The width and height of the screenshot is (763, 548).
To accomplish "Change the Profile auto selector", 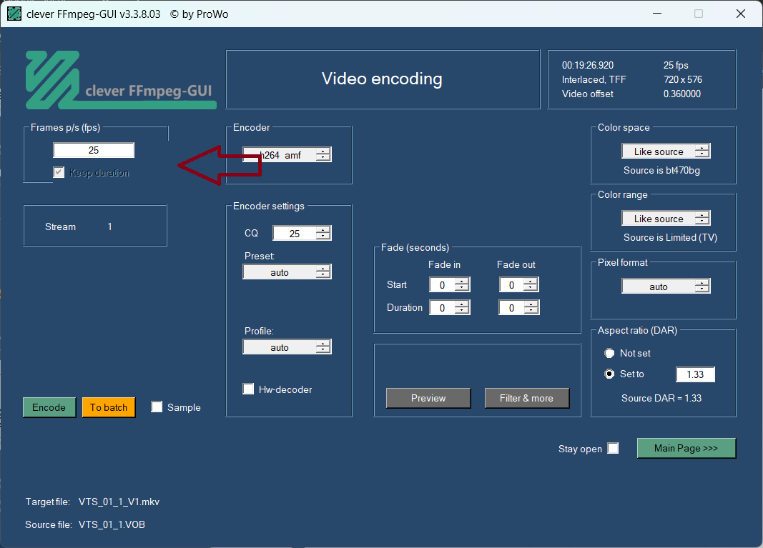I will click(x=287, y=347).
